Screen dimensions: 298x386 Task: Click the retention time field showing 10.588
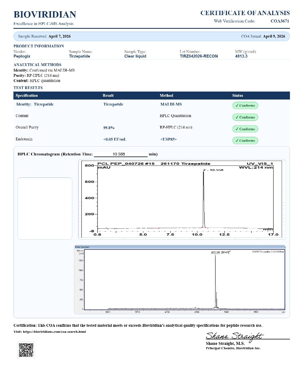click(121, 154)
